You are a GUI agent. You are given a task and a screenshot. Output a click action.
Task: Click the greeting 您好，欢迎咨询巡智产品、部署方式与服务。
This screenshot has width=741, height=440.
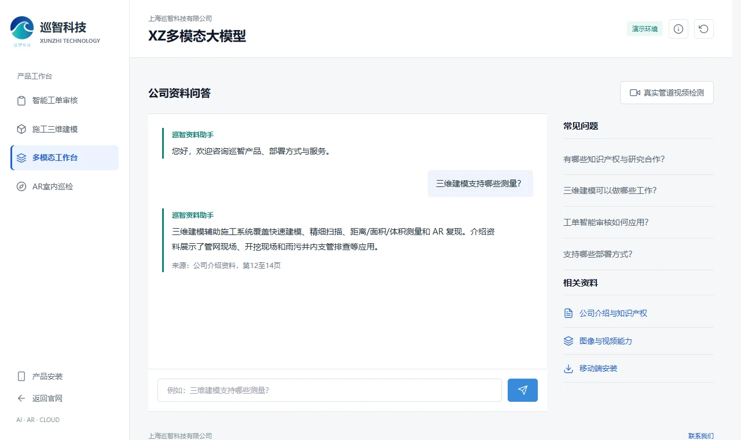coord(251,152)
